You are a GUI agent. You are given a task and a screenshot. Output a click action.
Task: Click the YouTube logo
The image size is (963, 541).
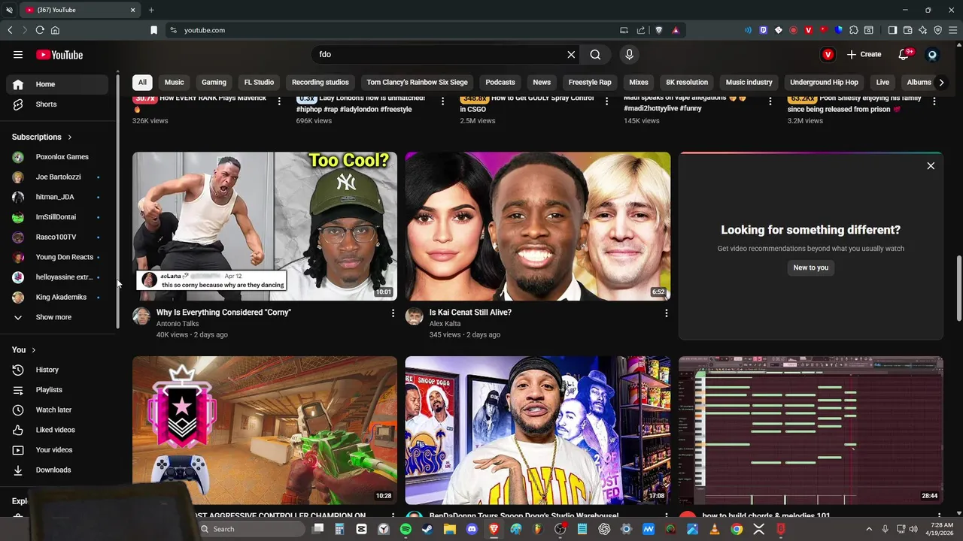point(59,54)
